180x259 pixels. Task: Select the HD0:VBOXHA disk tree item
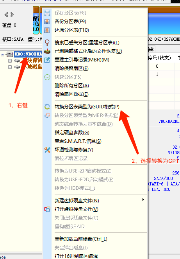pos(28,54)
